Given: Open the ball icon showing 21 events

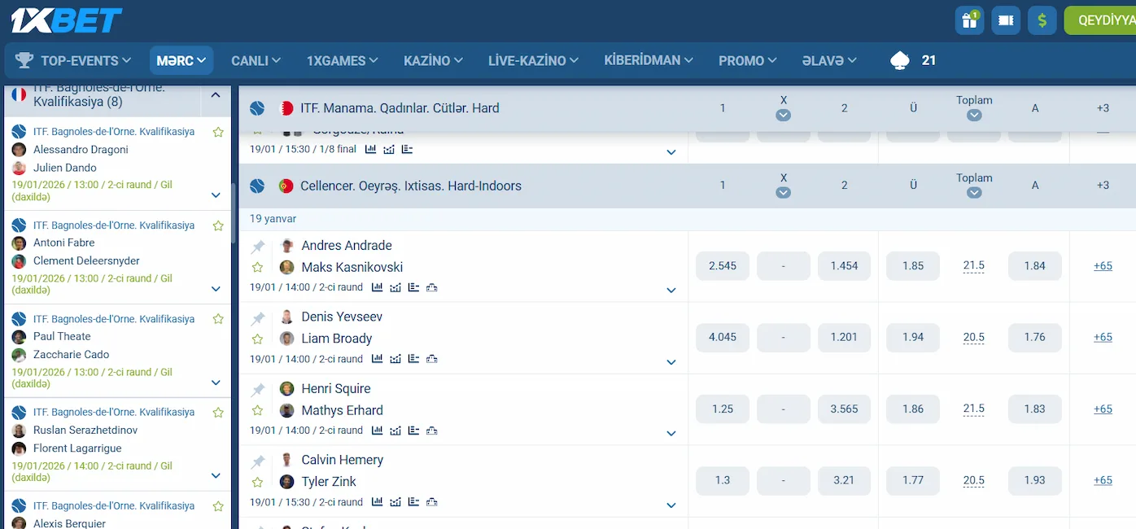Looking at the screenshot, I should click(899, 59).
